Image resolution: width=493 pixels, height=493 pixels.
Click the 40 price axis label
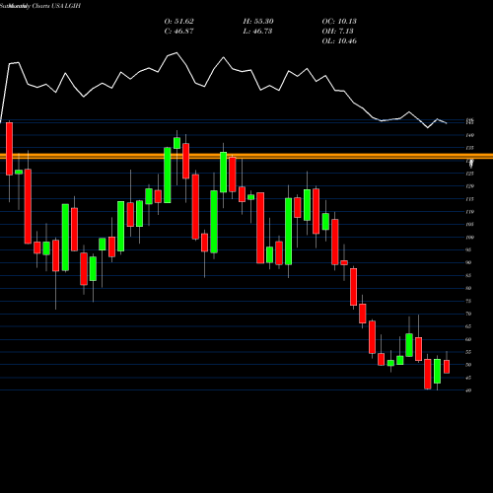[469, 390]
